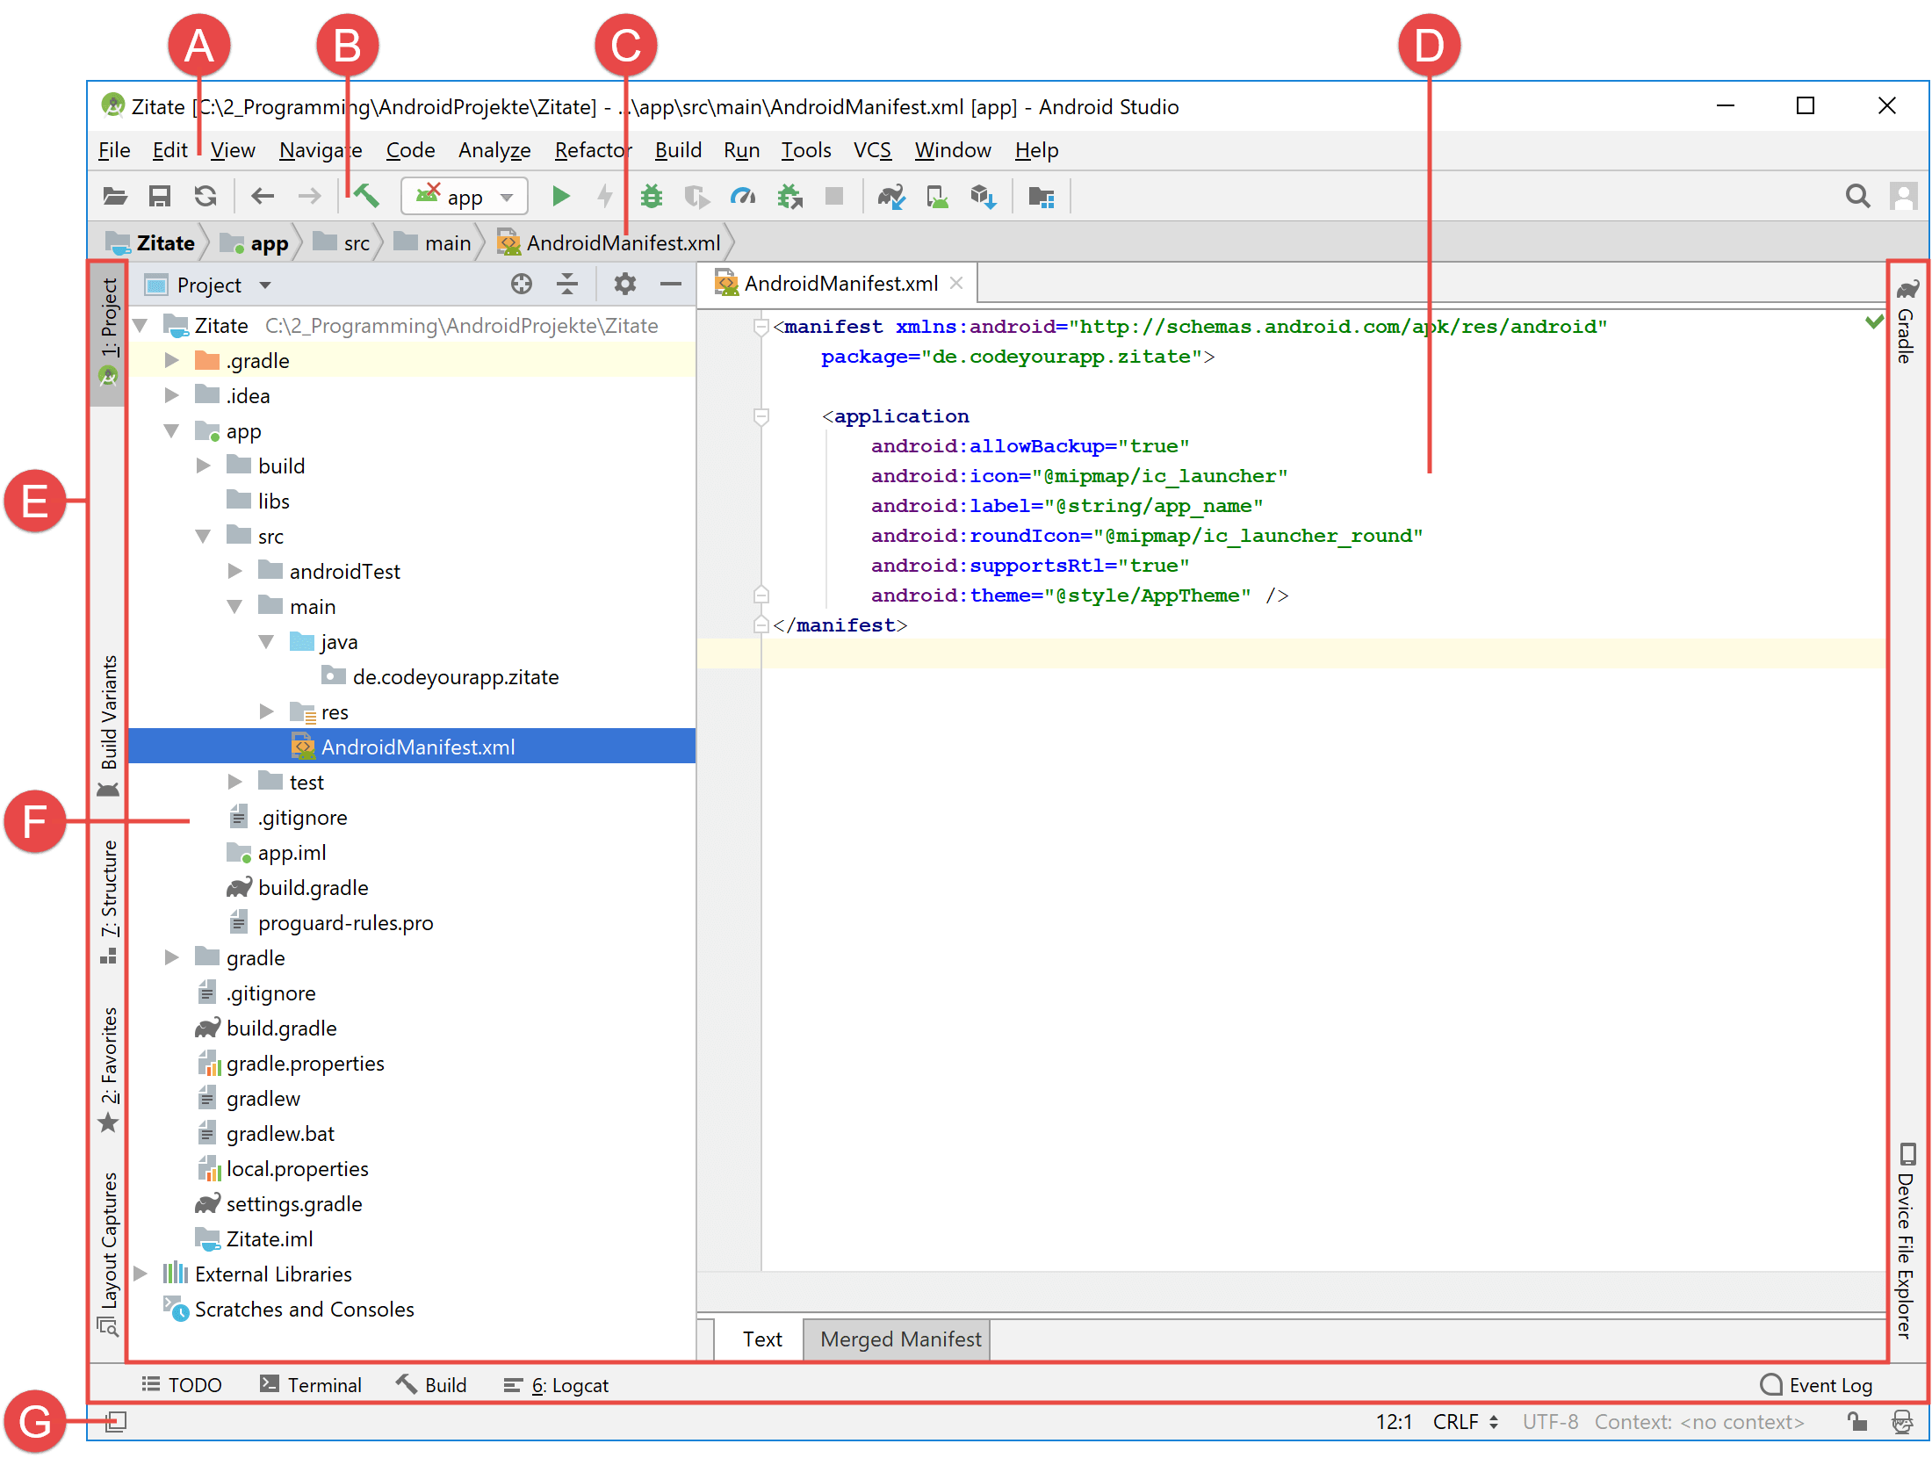
Task: Open the SDK Manager icon
Action: coord(984,196)
